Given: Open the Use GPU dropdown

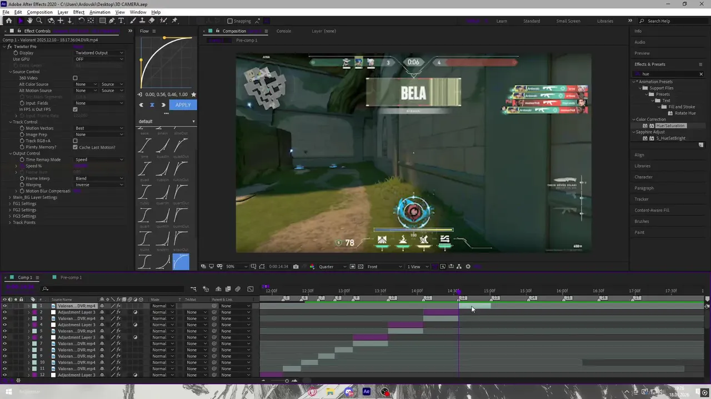Looking at the screenshot, I should pos(99,59).
